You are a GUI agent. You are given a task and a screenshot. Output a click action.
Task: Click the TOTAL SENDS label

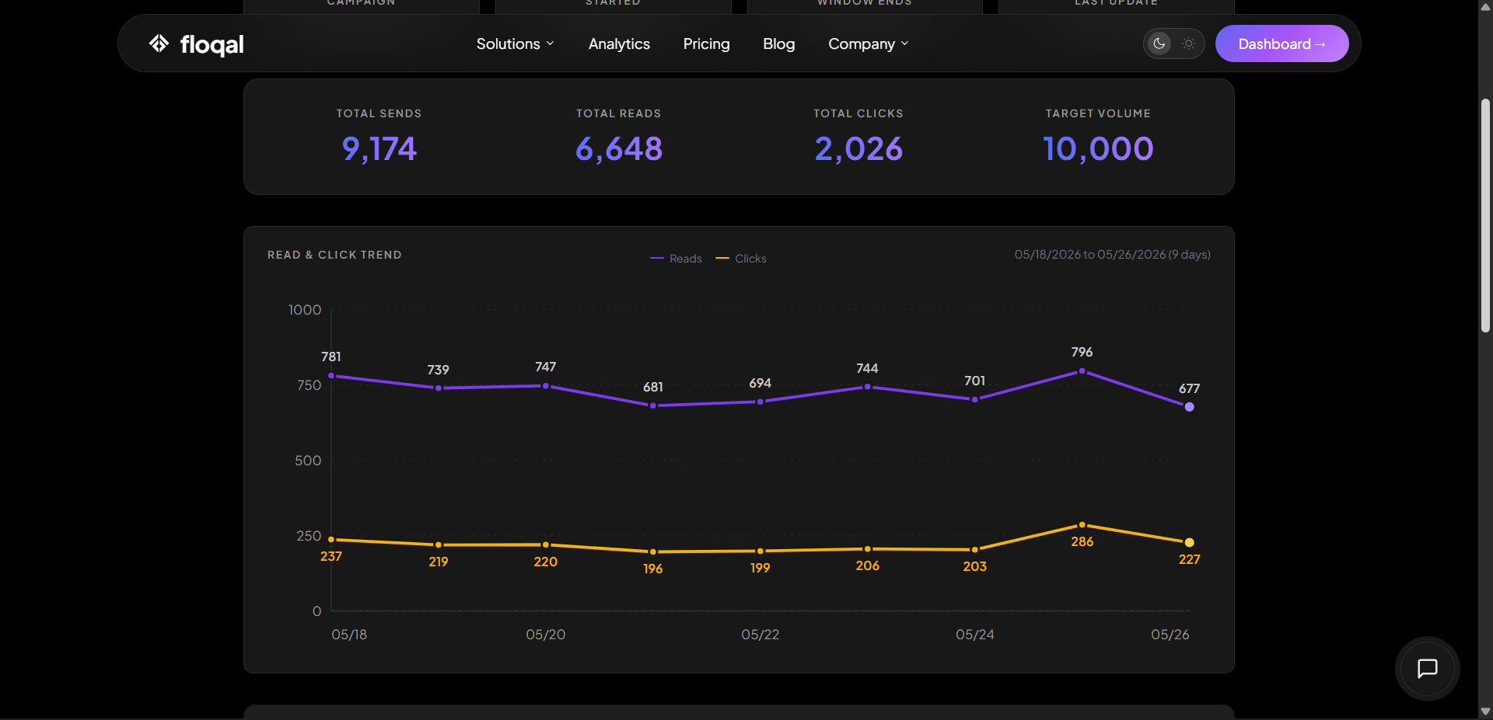tap(379, 113)
